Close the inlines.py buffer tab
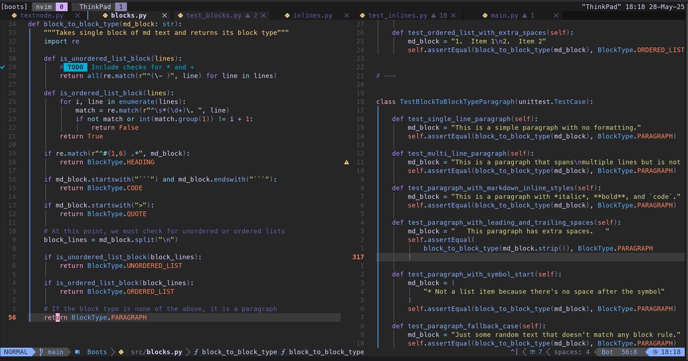Image resolution: width=688 pixels, height=361 pixels. 346,15
